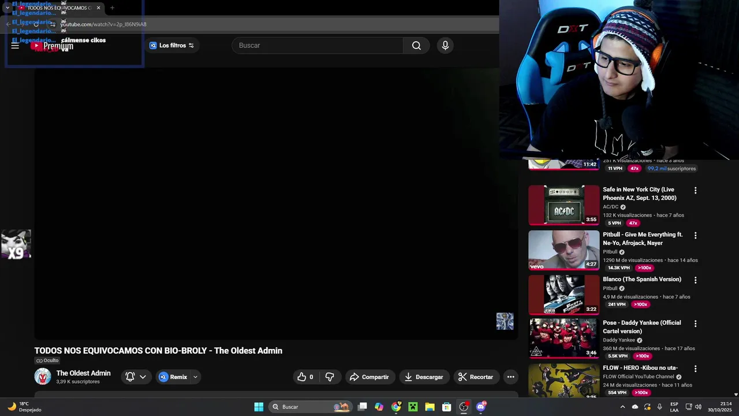
Task: Open the Pose Daddy Yankee thumbnail
Action: pyautogui.click(x=564, y=339)
